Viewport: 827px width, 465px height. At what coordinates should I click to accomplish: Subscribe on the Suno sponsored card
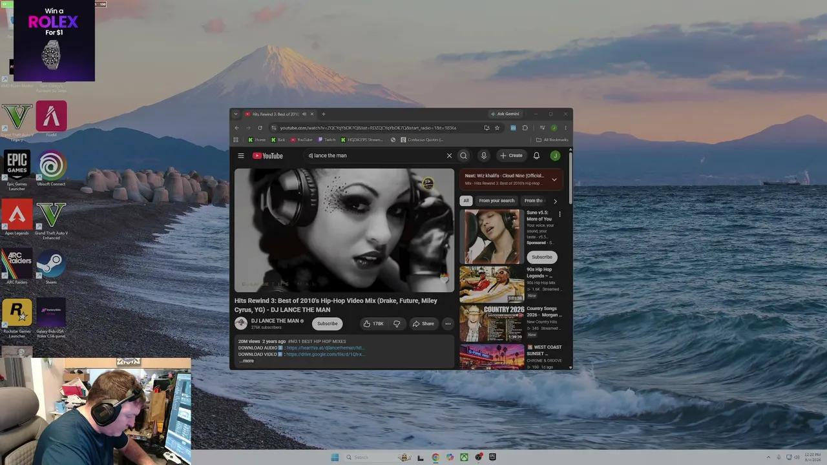(541, 257)
